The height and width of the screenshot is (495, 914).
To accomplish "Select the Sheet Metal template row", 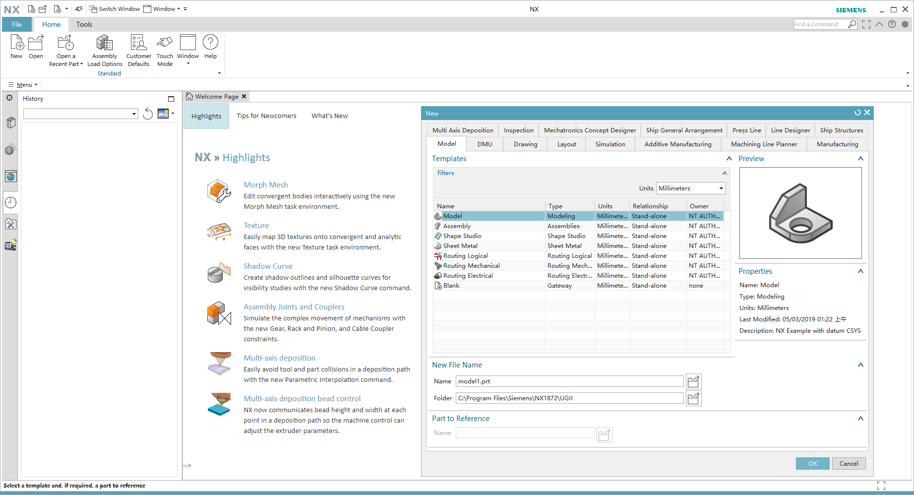I will coord(578,246).
